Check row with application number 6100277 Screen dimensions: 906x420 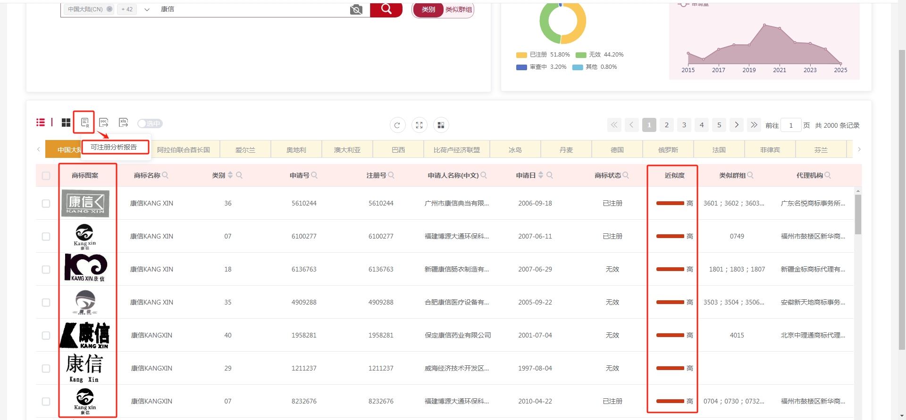(x=46, y=236)
